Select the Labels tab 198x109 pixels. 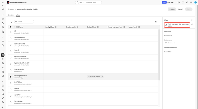point(18,15)
